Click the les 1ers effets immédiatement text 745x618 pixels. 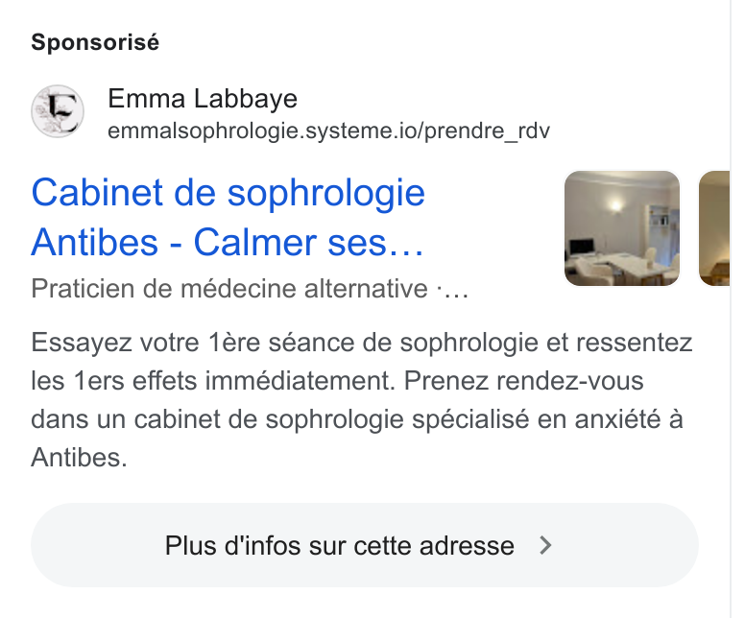pyautogui.click(x=213, y=381)
